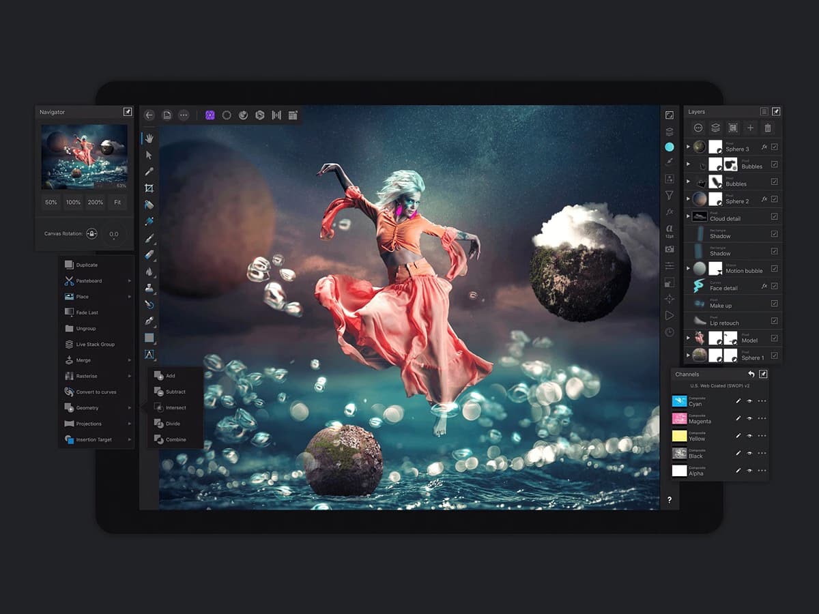The height and width of the screenshot is (614, 819).
Task: Select the Text tool
Action: [149, 354]
